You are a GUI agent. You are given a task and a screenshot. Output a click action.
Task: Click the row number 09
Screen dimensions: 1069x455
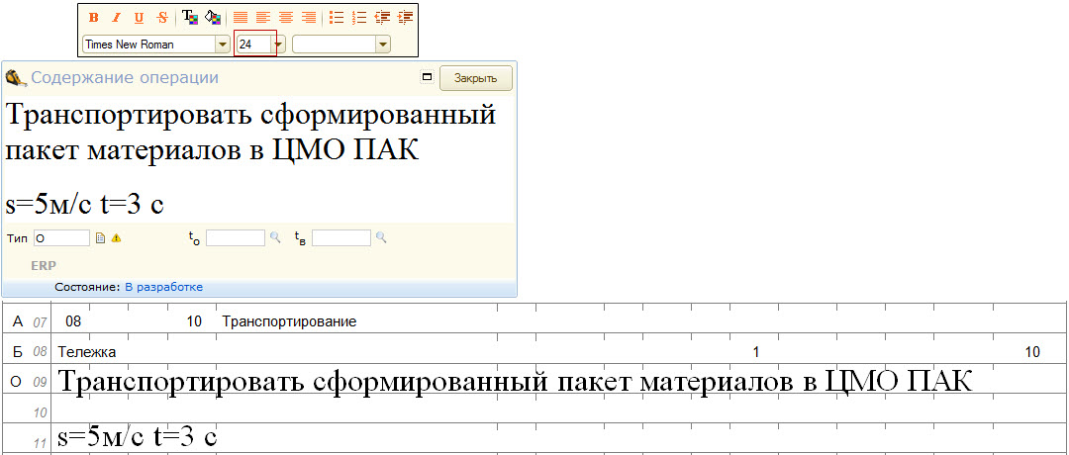[40, 384]
